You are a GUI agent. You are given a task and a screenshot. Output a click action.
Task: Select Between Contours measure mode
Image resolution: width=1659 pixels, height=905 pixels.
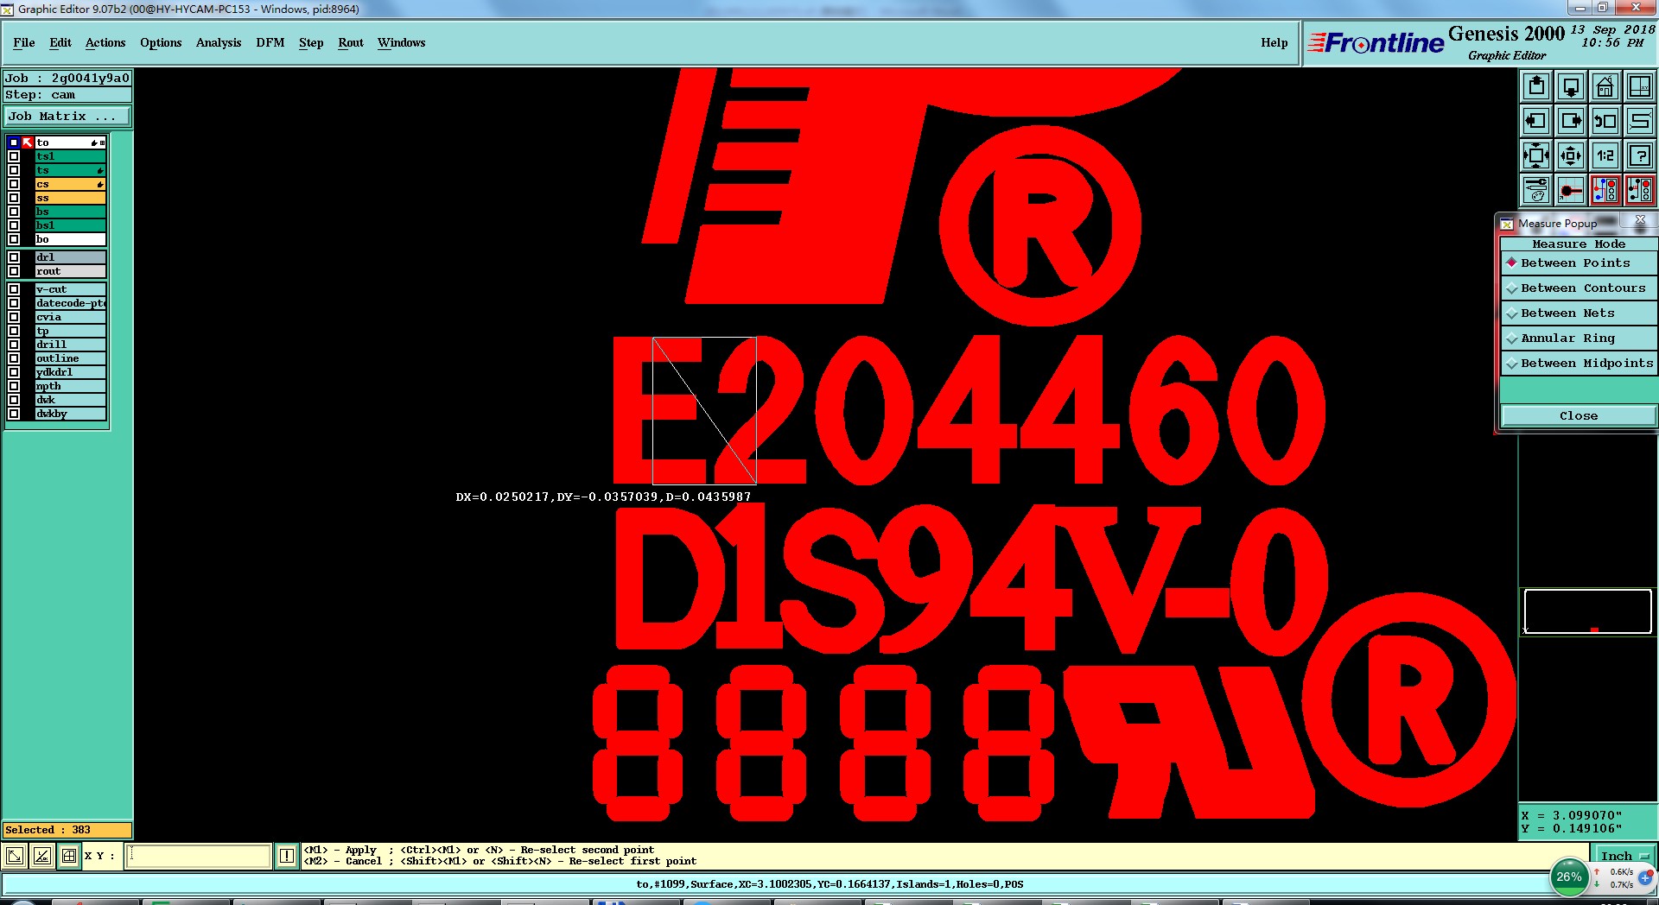(1579, 288)
